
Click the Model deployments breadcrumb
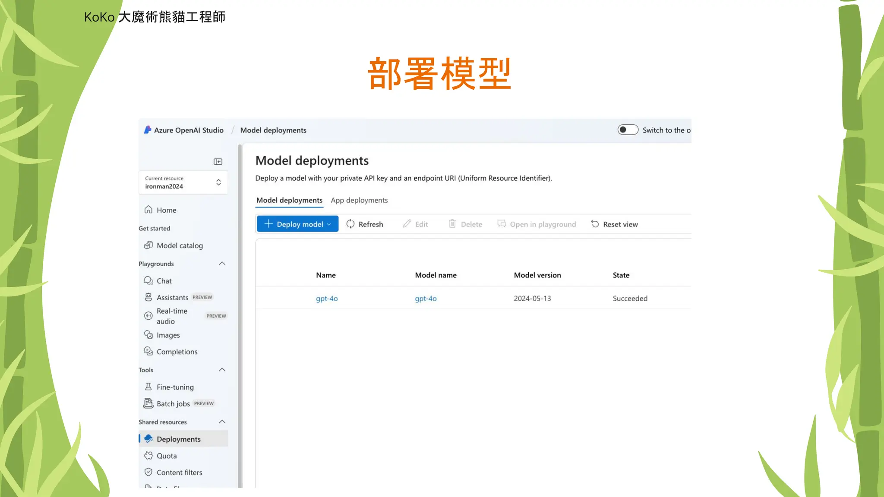click(273, 130)
